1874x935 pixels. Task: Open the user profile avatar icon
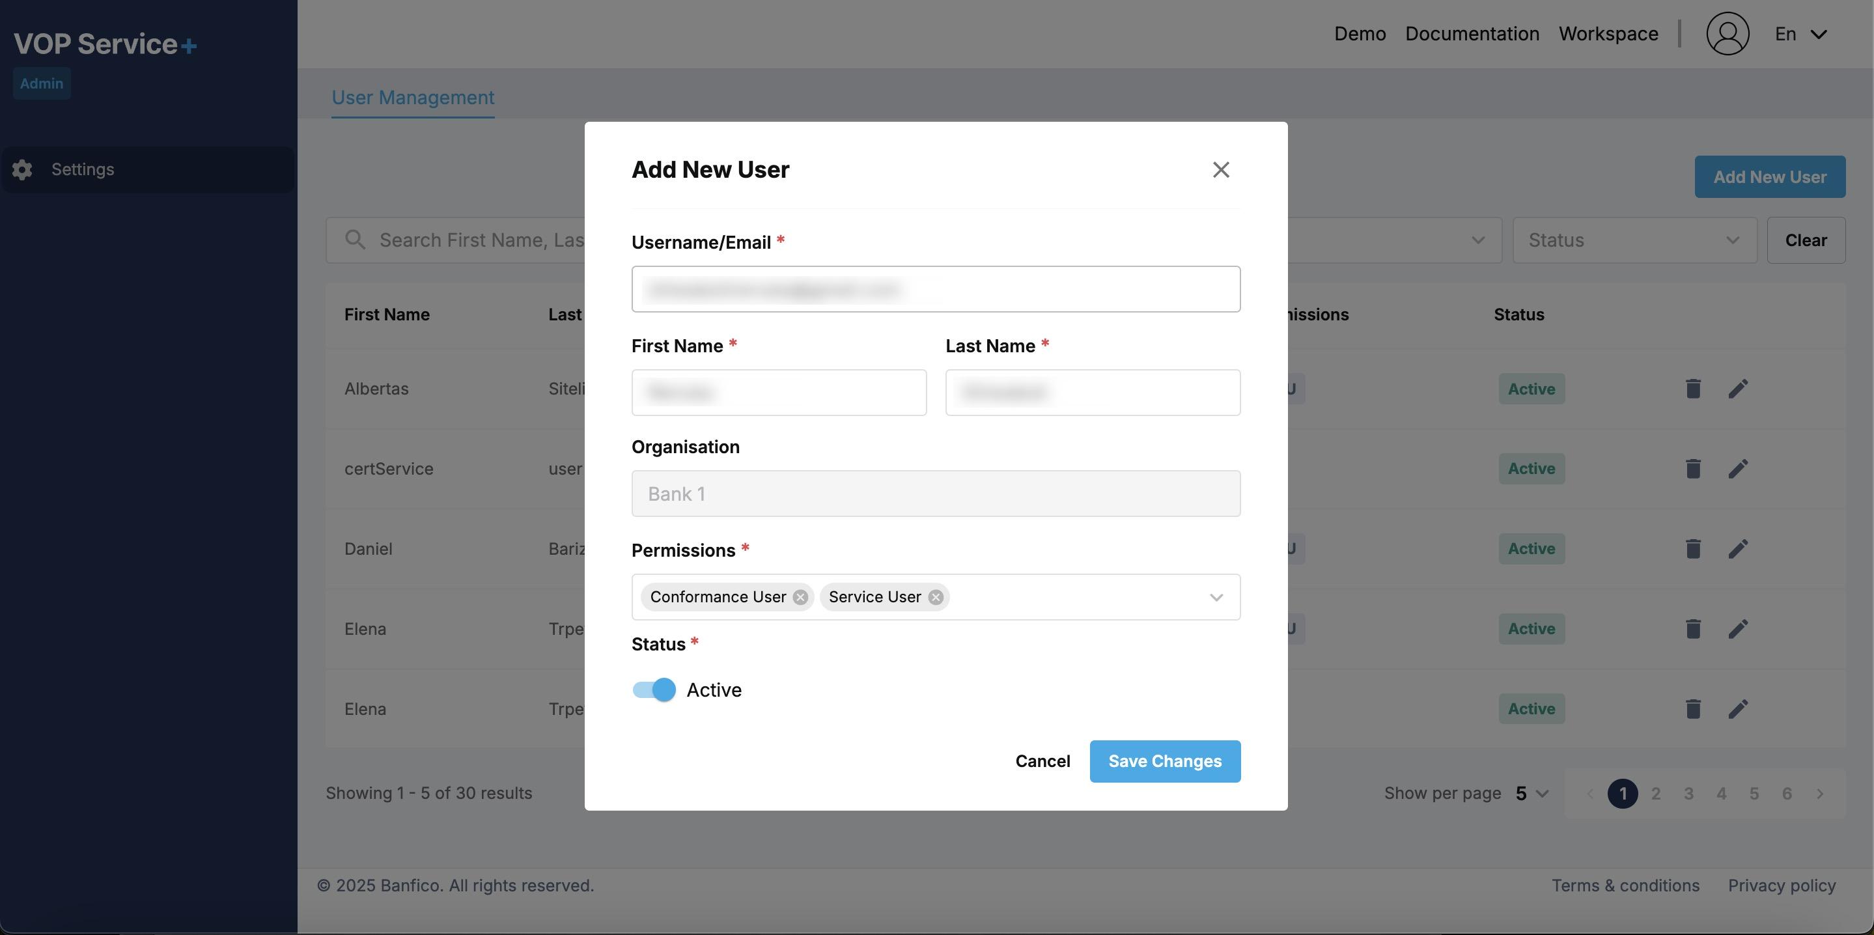coord(1727,33)
